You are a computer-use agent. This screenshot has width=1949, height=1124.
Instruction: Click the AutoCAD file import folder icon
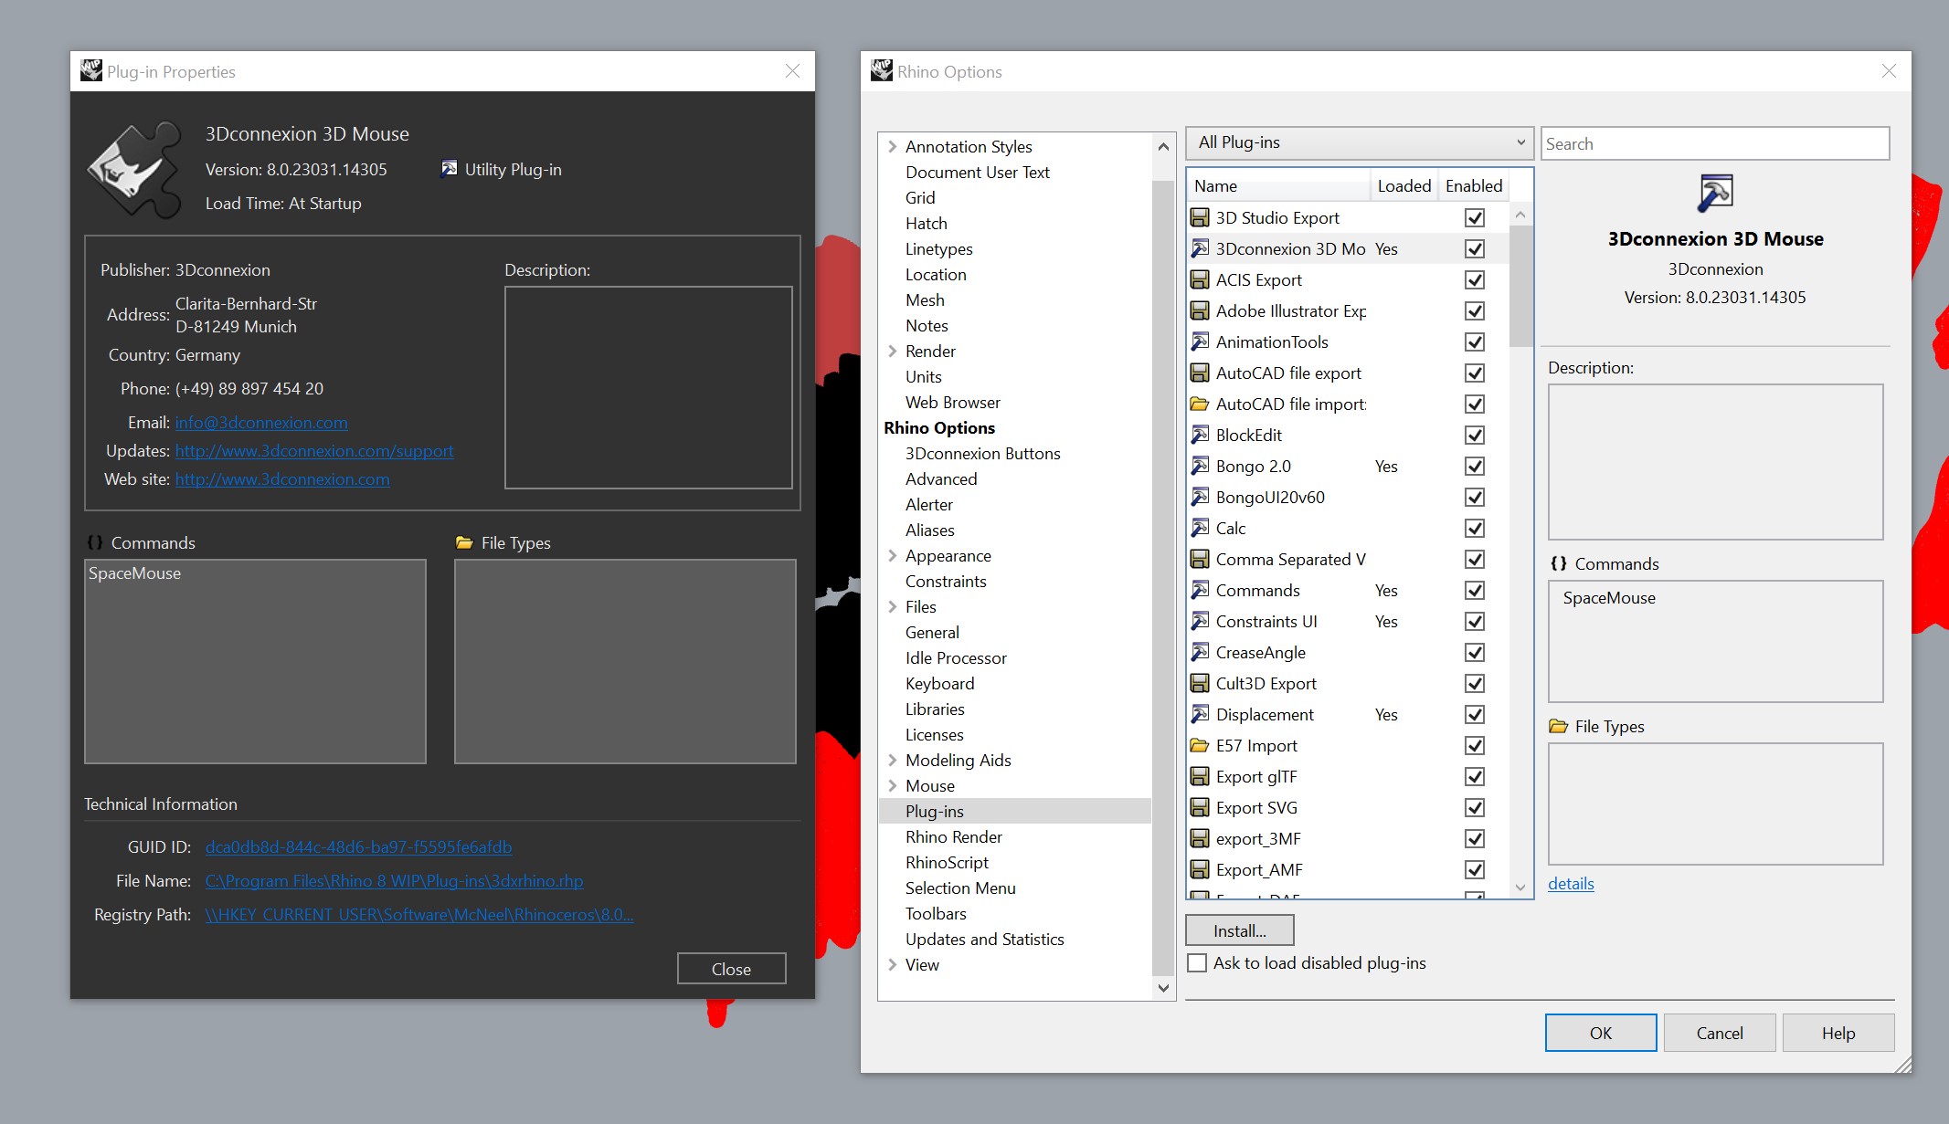[x=1200, y=404]
